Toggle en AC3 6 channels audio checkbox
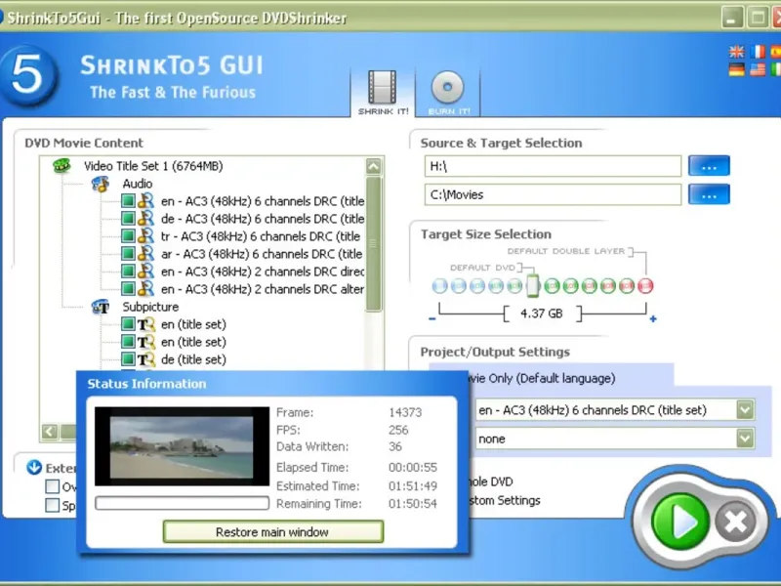Screen dimensions: 781x586 coord(128,201)
